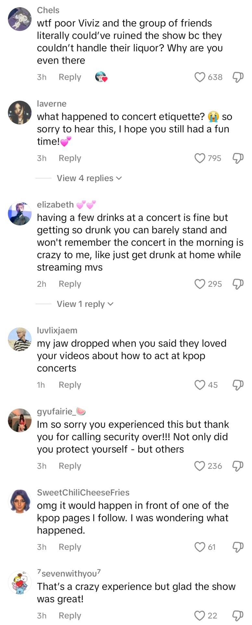This screenshot has width=252, height=625.
Task: Open Chels' profile picture
Action: pos(19,19)
